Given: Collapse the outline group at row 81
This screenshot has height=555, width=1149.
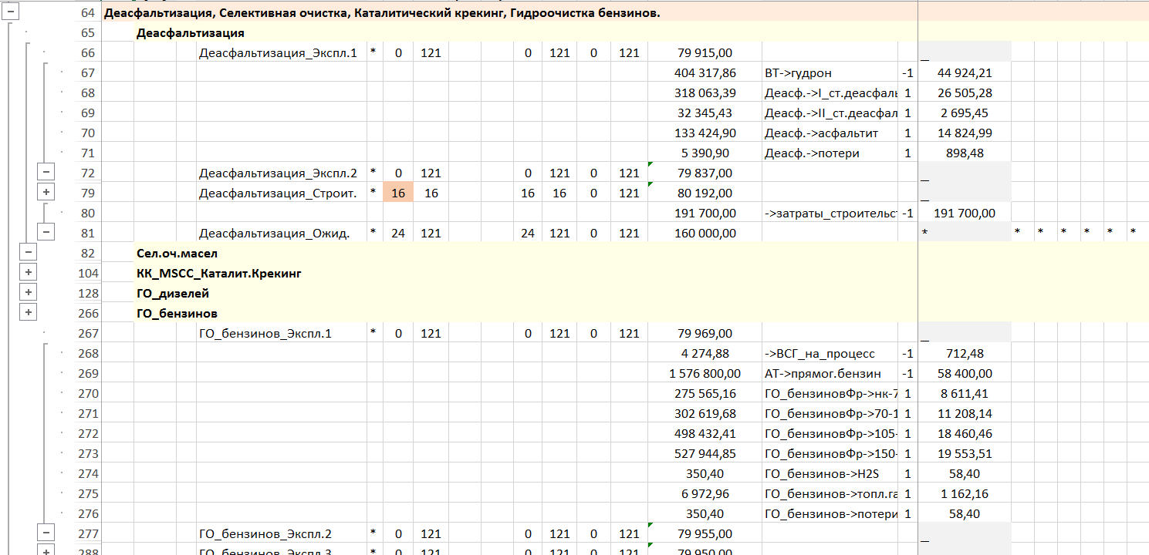Looking at the screenshot, I should click(x=46, y=233).
